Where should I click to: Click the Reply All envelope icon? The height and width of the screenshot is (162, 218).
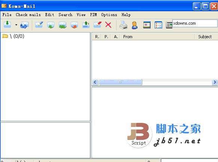click(63, 25)
